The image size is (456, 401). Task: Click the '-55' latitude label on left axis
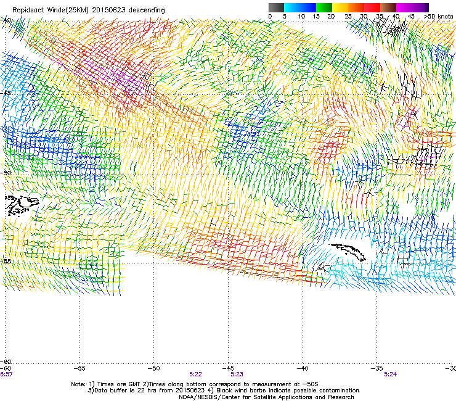6,261
